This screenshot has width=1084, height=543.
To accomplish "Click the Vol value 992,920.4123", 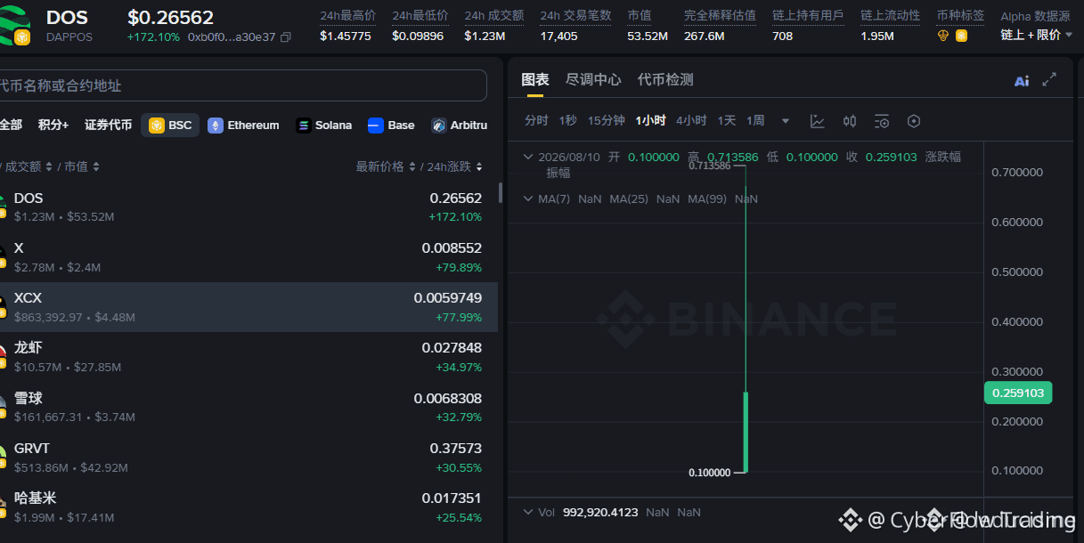I will [x=600, y=512].
